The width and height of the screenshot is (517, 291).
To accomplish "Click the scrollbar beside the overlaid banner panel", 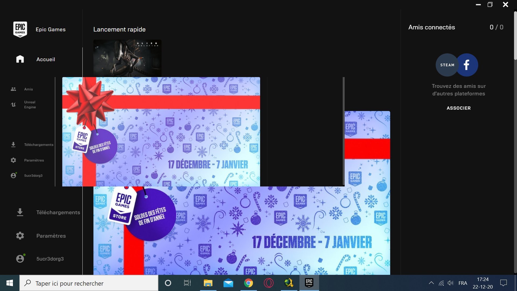I will pos(344,131).
